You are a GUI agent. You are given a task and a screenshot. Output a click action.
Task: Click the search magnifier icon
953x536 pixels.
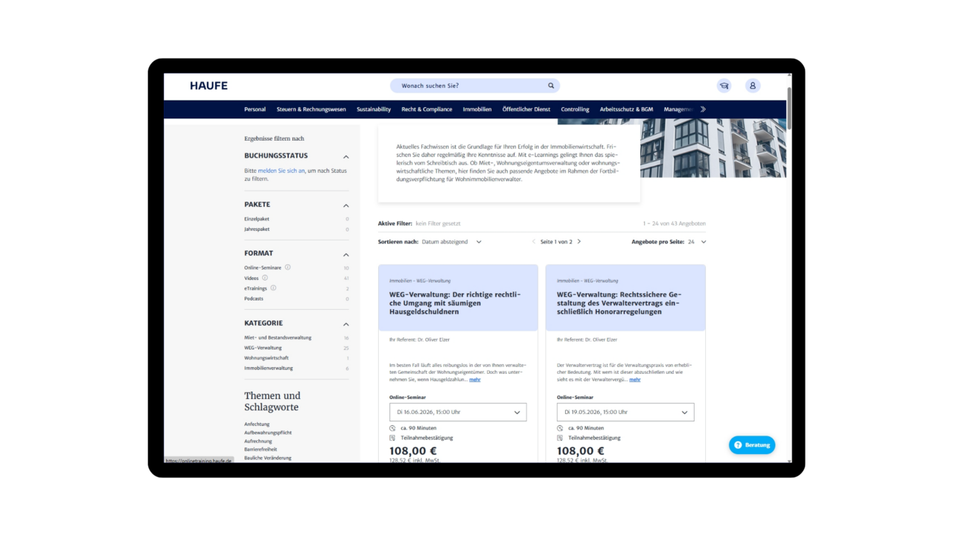pos(551,86)
